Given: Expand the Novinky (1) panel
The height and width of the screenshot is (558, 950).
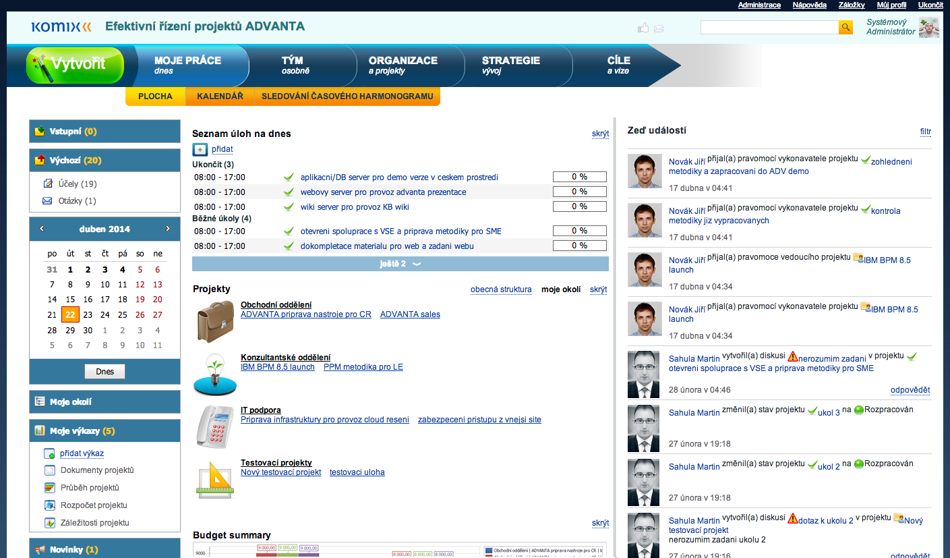Looking at the screenshot, I should [105, 549].
